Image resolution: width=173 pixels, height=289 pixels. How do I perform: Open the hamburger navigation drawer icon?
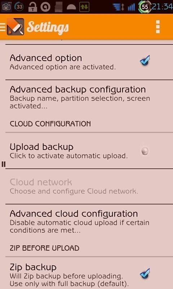[x=3, y=27]
